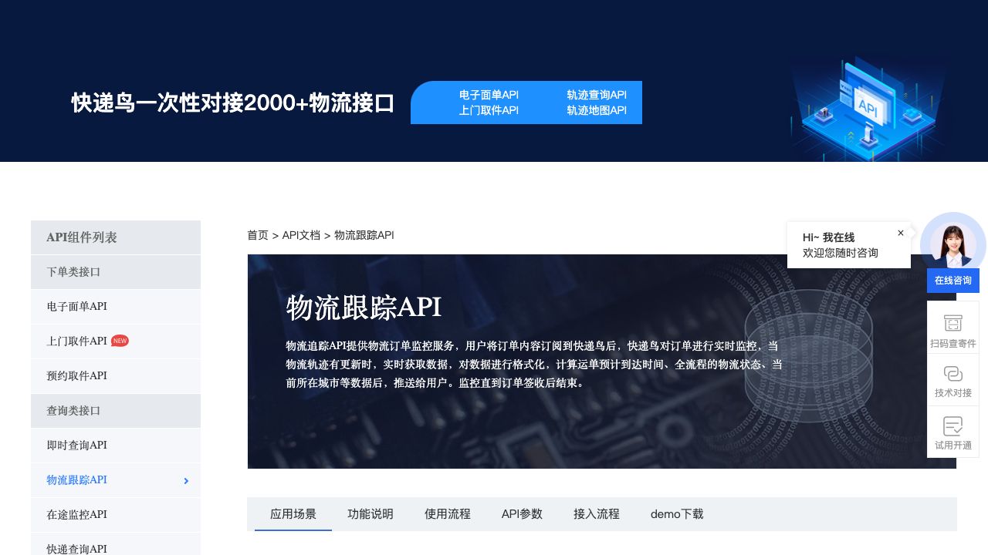The height and width of the screenshot is (555, 988).
Task: Go to the demo下载 tab
Action: pos(676,514)
